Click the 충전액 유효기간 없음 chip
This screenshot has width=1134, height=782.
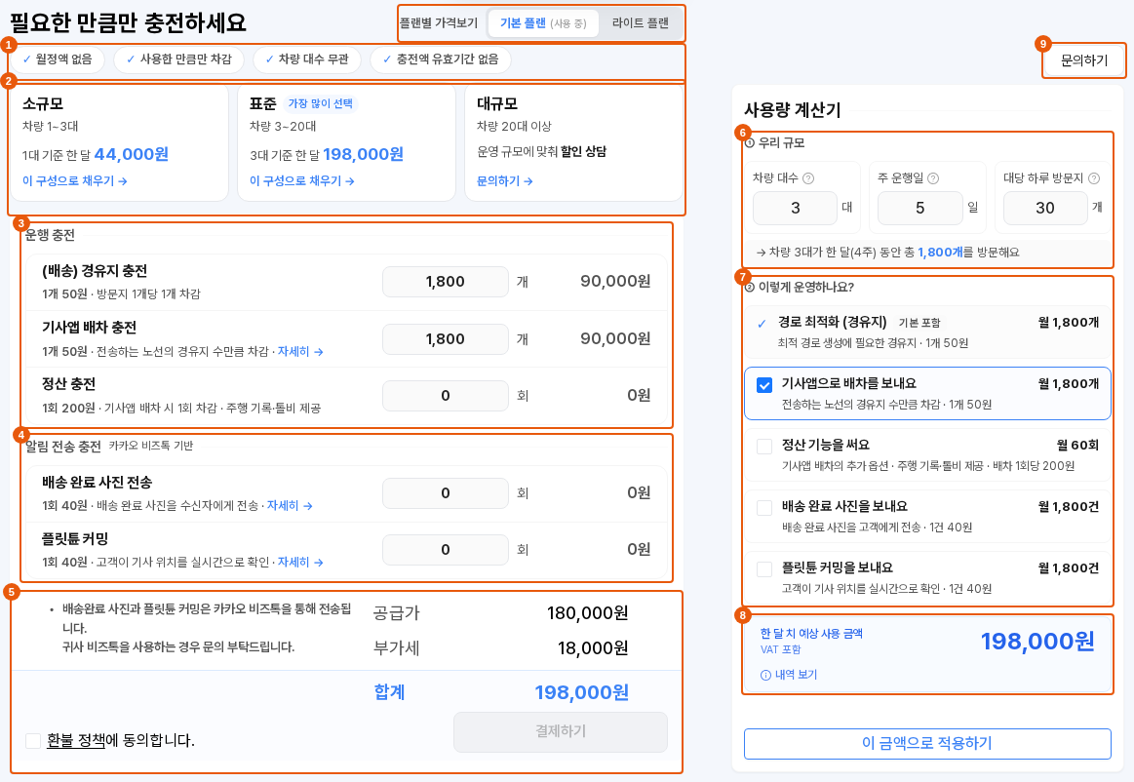(x=441, y=59)
